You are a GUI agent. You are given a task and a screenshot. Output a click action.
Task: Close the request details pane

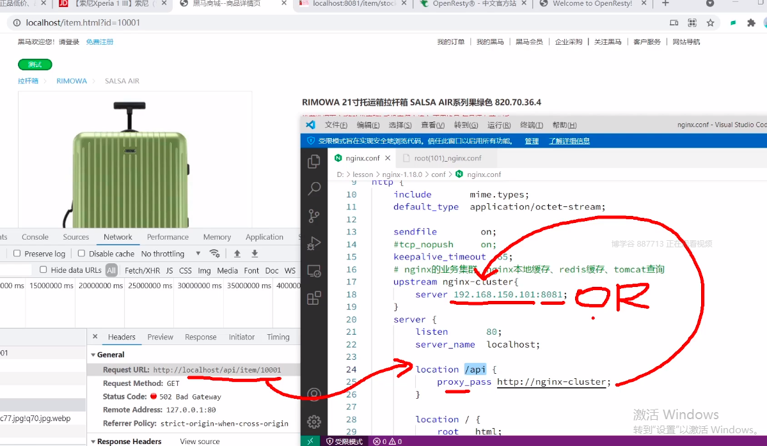[x=95, y=337]
